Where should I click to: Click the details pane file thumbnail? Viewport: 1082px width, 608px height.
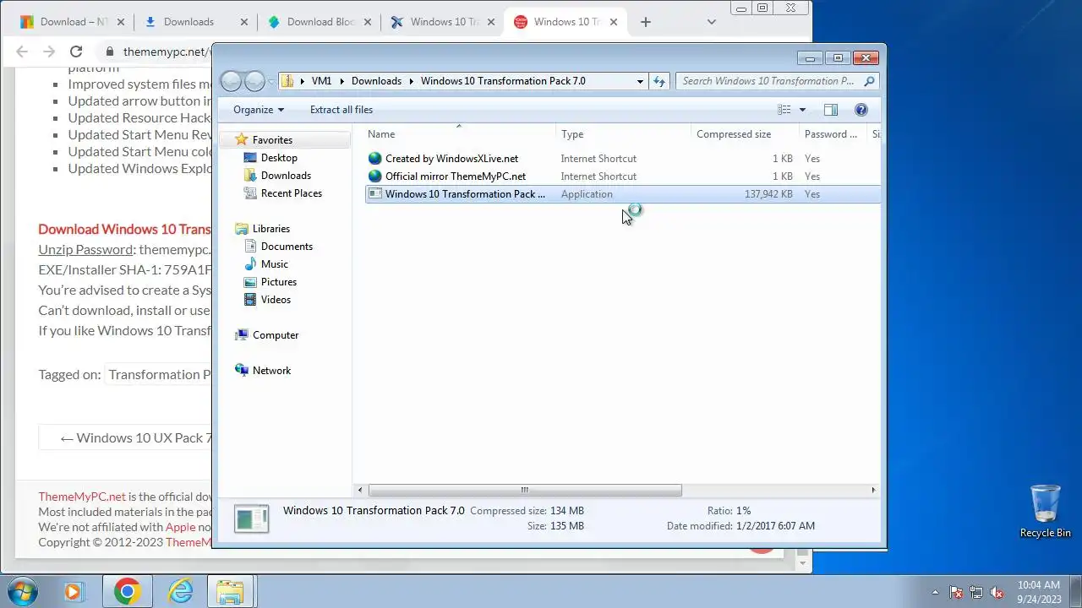click(251, 518)
